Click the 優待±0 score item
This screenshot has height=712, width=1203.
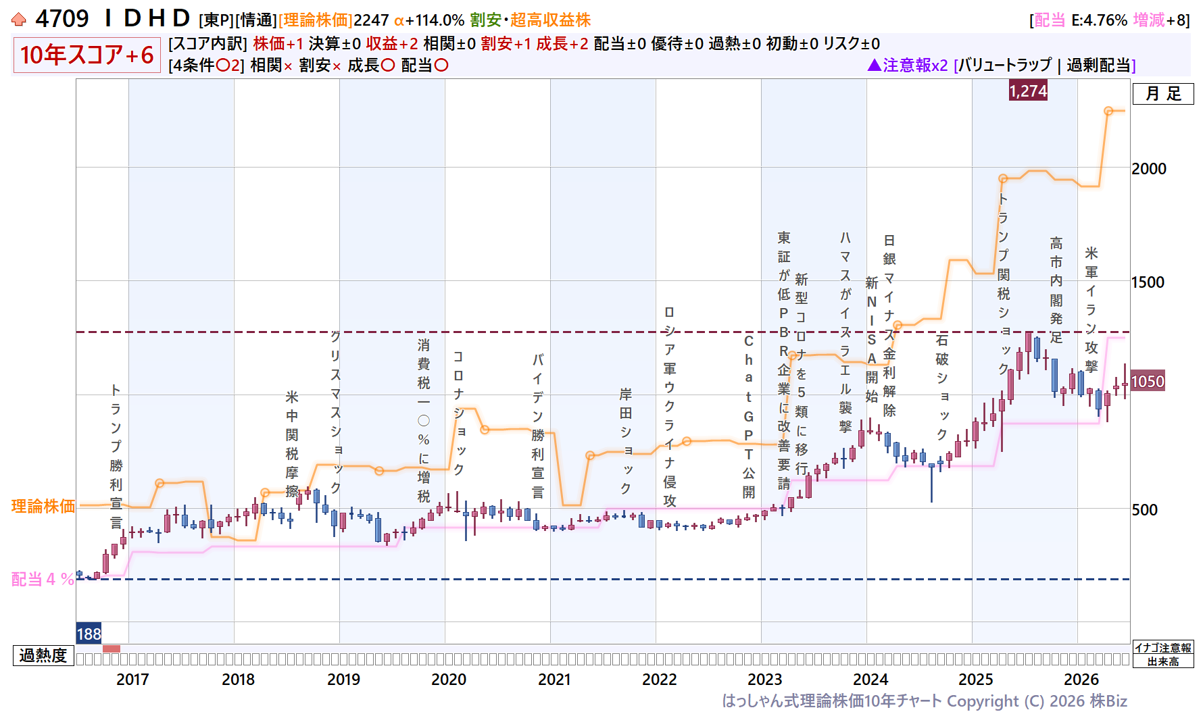pyautogui.click(x=677, y=43)
